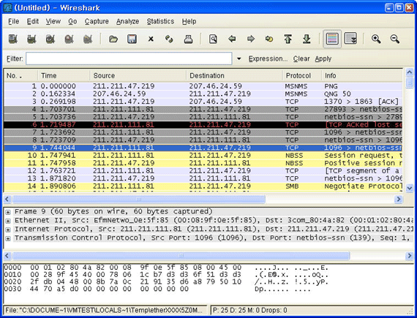The height and width of the screenshot is (318, 417).
Task: Zoom in toolbar icon
Action: [376, 39]
